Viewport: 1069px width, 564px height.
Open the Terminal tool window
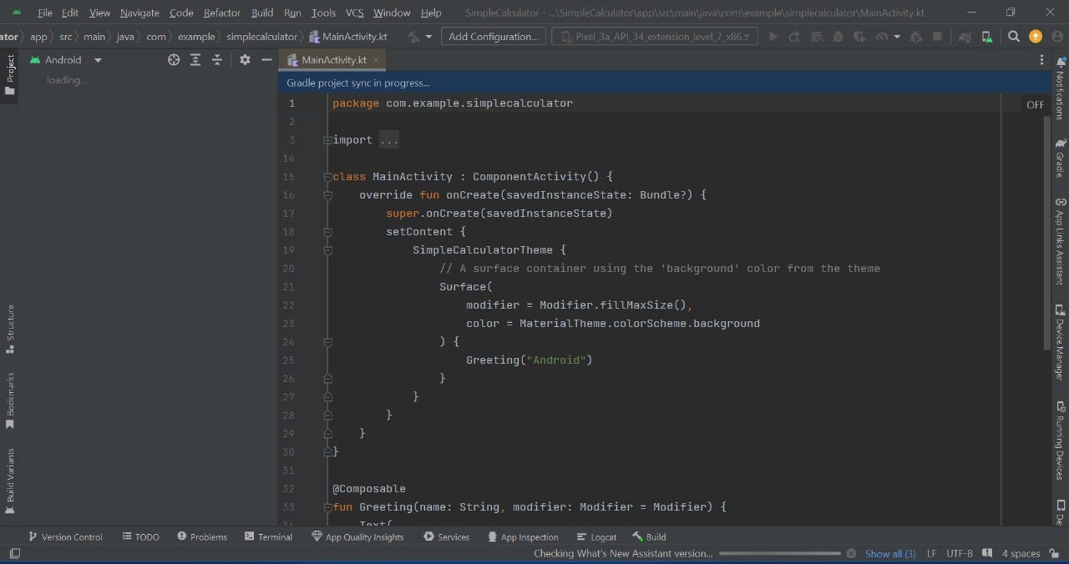tap(268, 536)
